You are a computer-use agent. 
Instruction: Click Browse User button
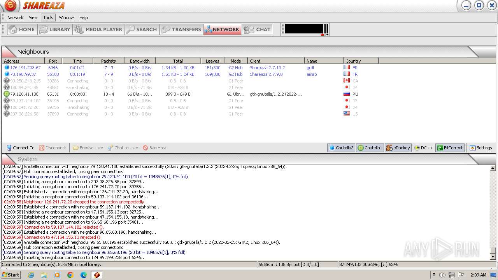[88, 148]
